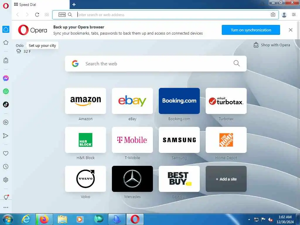The width and height of the screenshot is (300, 225).
Task: Dismiss the backup Opera banner
Action: 291,30
